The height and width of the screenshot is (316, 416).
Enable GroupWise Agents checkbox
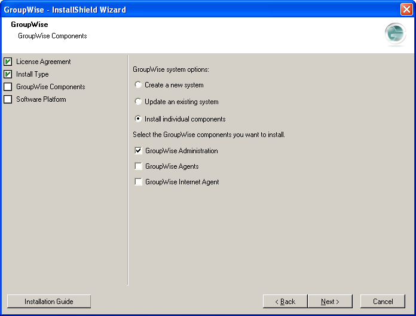coord(138,166)
